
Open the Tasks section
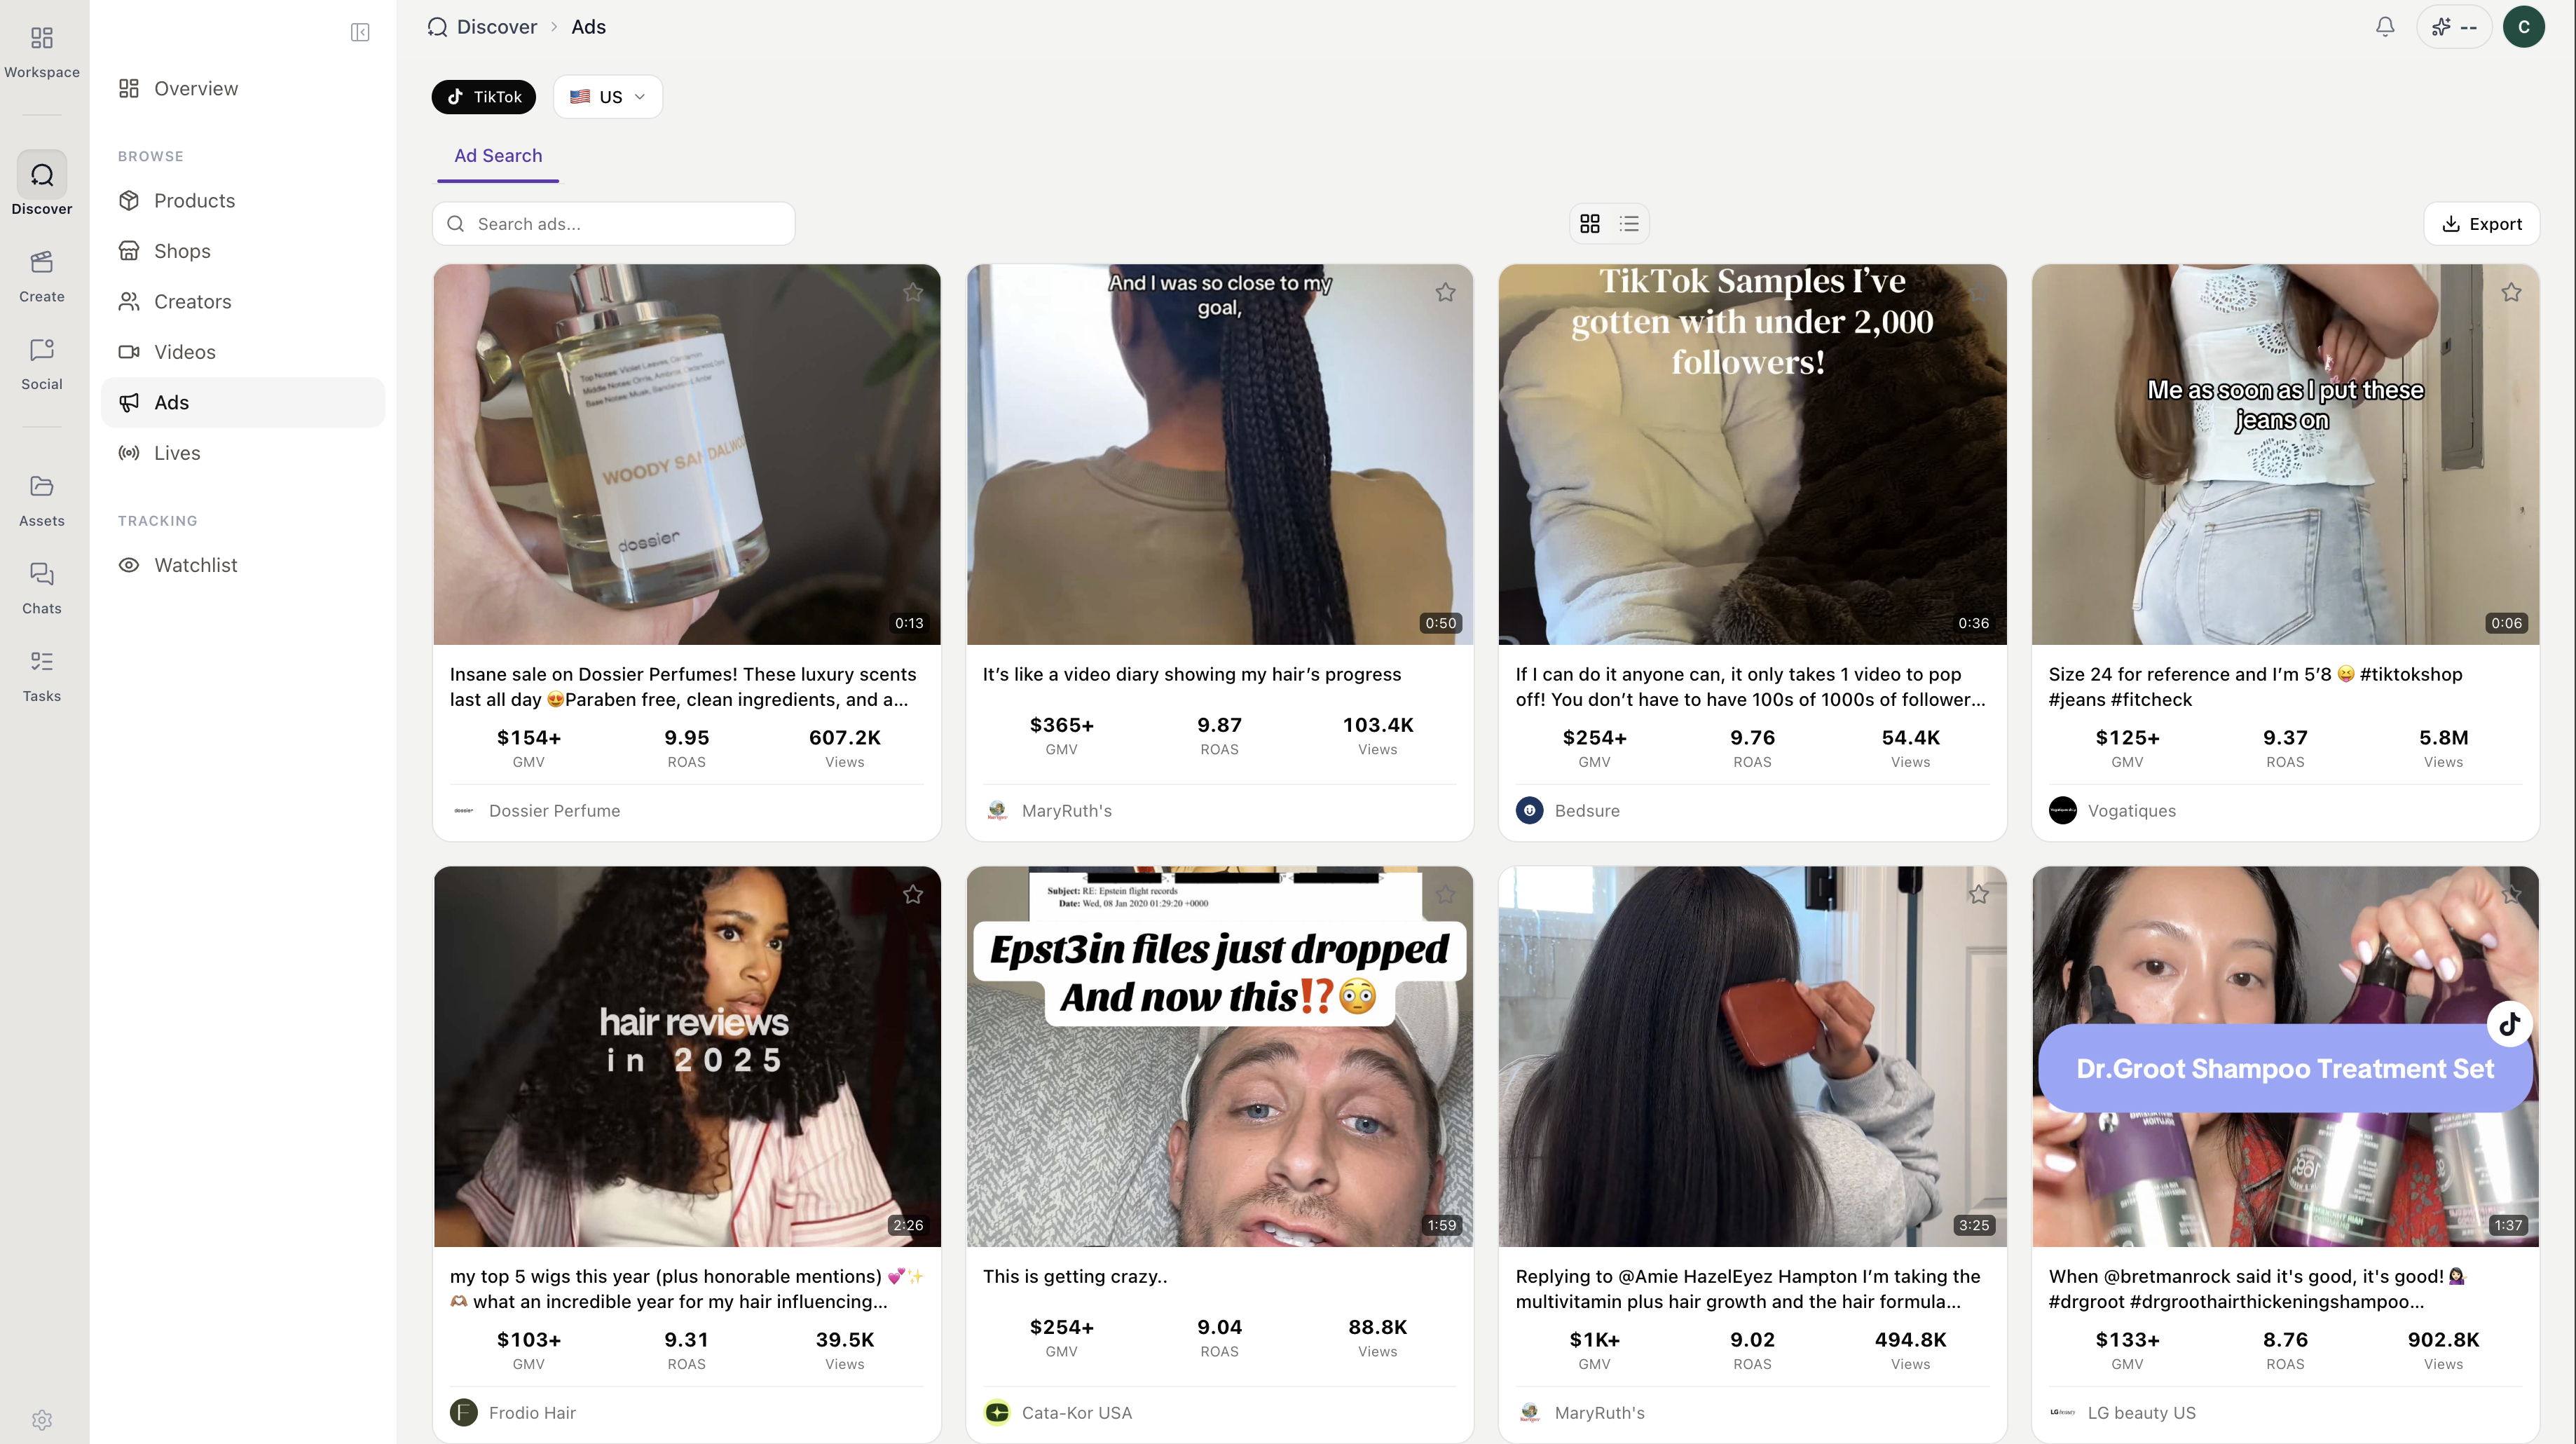pos(42,675)
